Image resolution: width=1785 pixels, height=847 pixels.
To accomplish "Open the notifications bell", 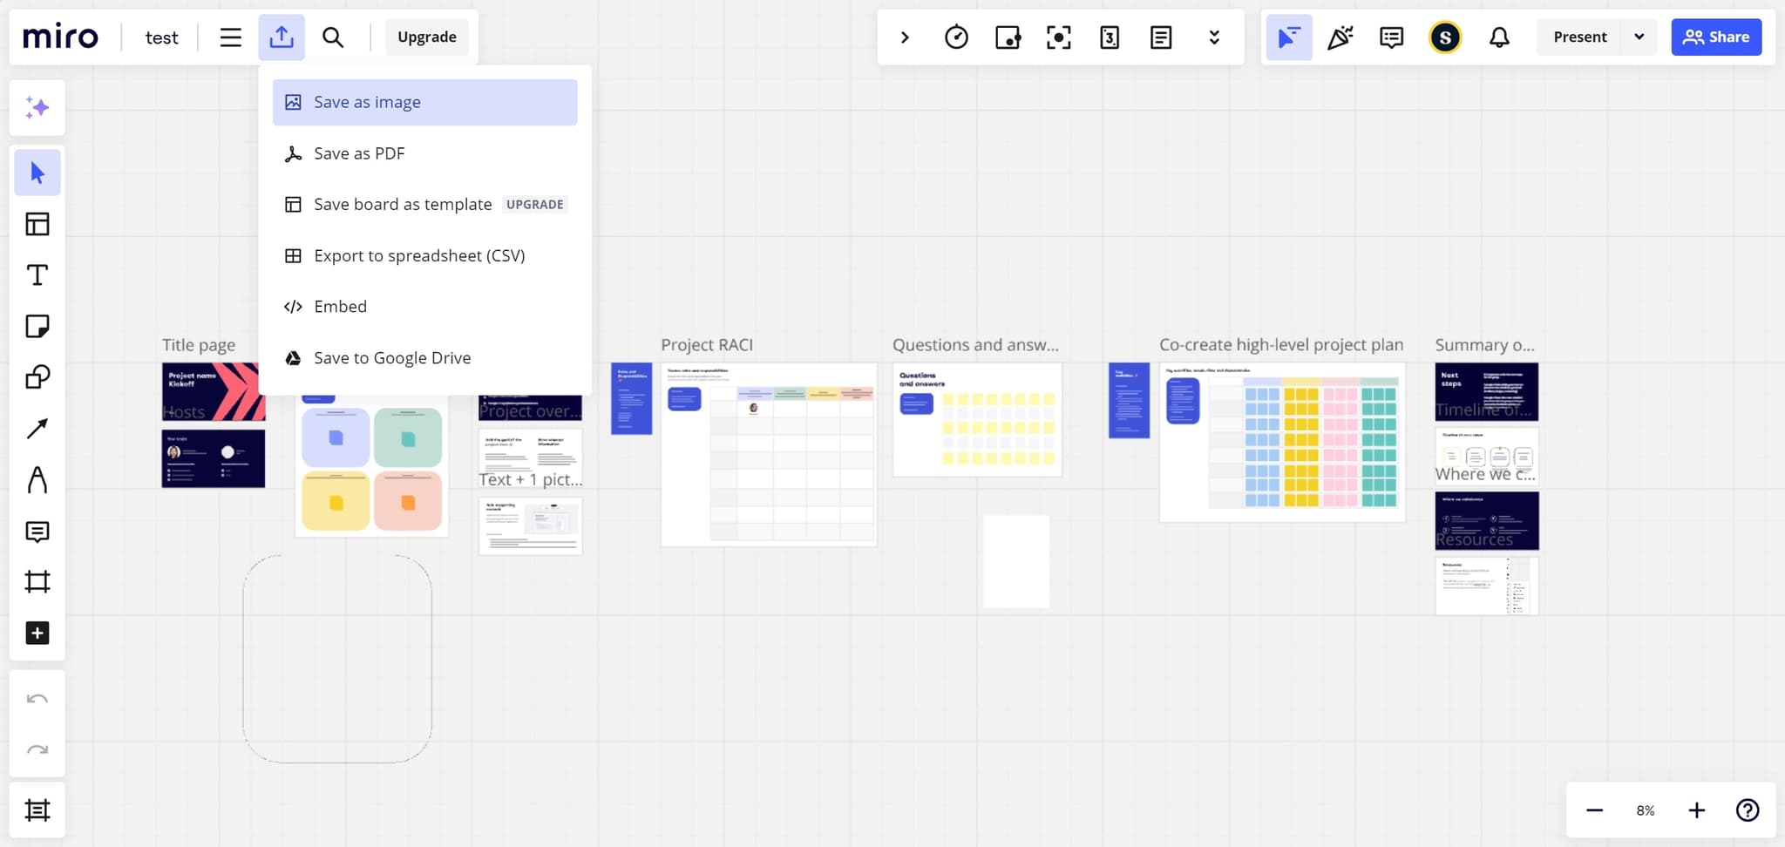I will point(1499,37).
